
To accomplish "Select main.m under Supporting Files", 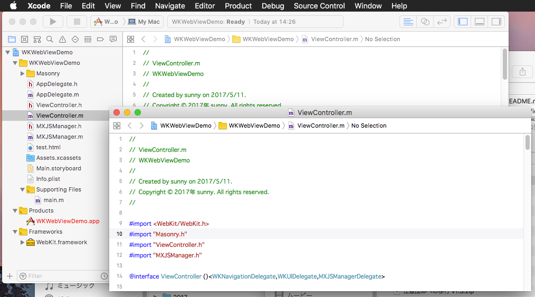I will point(53,200).
